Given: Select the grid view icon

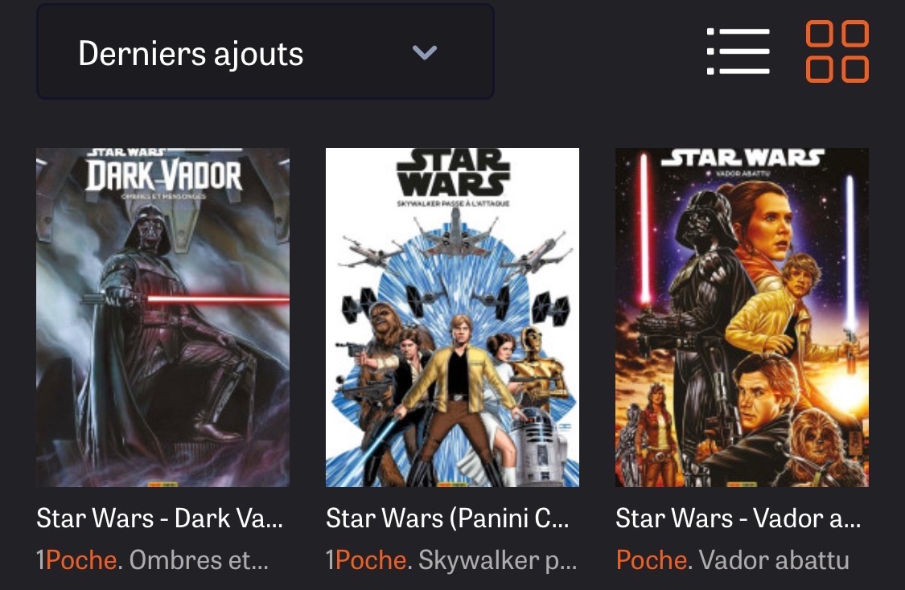Looking at the screenshot, I should coord(837,51).
